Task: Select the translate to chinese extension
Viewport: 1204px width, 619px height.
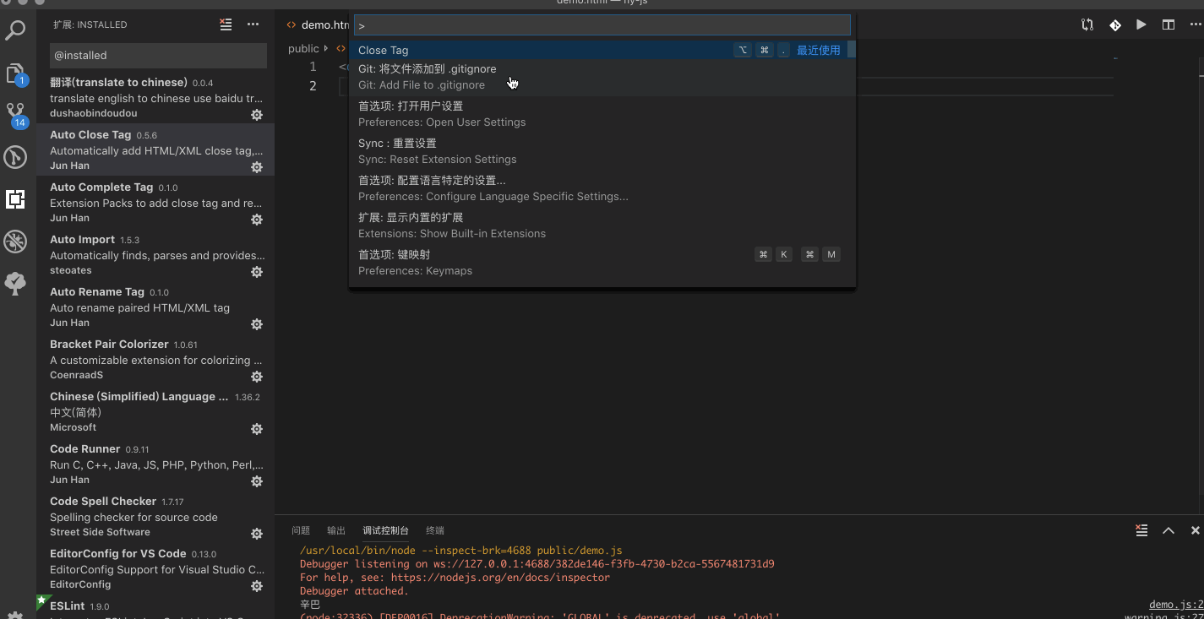Action: coord(155,97)
